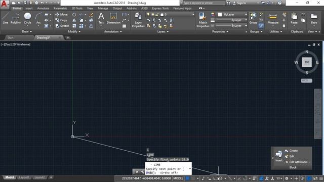The height and width of the screenshot is (182, 324).
Task: Toggle group selection button in Groups panel
Action: click(x=261, y=26)
